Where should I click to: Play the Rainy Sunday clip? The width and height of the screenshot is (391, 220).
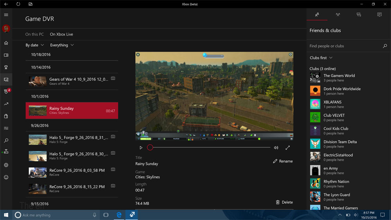141,148
